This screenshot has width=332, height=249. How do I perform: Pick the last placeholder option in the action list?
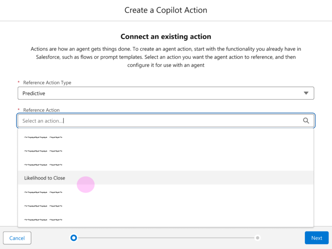tap(43, 220)
